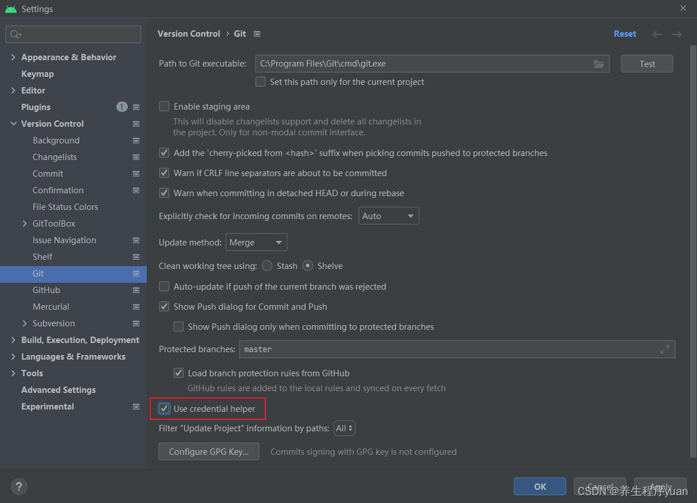Open the Keymap settings page

click(x=37, y=74)
